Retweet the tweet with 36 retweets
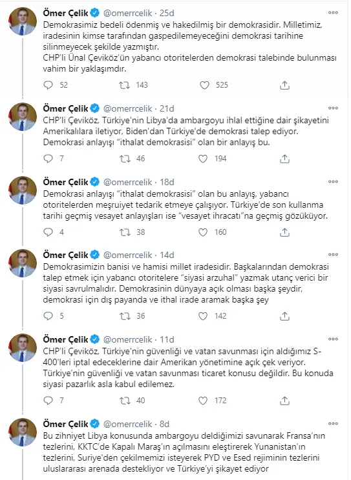This screenshot has width=351, height=480. [125, 316]
